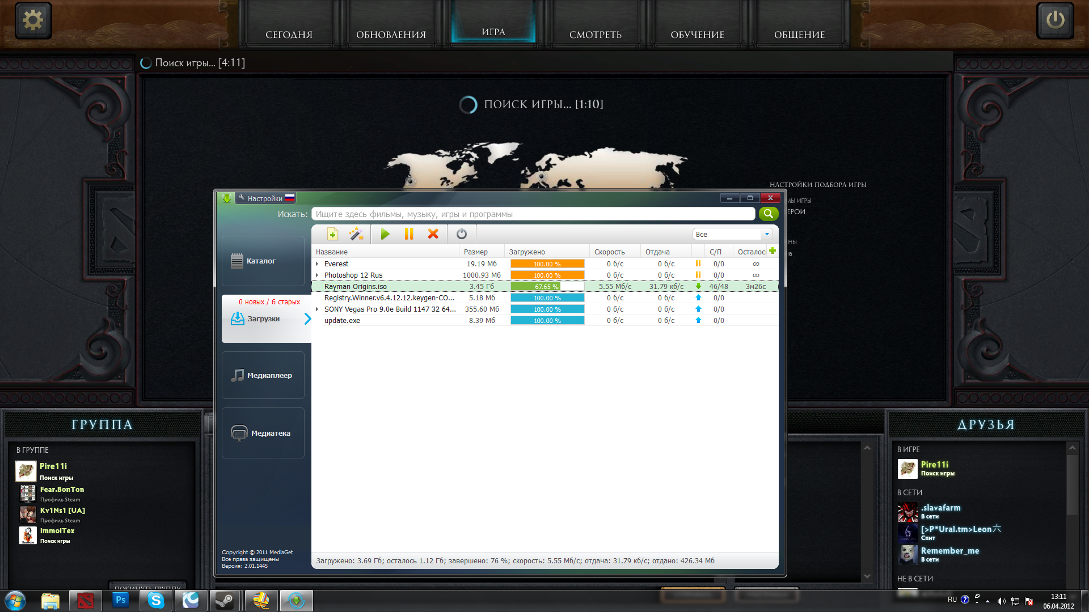The width and height of the screenshot is (1089, 612).
Task: Open Windows Explorer taskbar icon
Action: (x=50, y=601)
